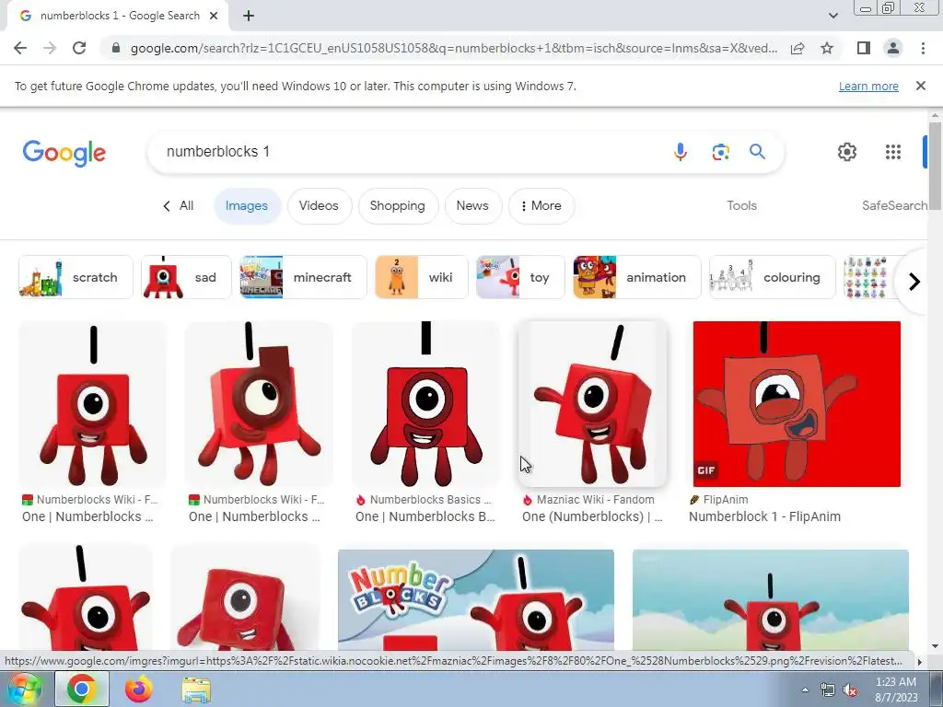Screen dimensions: 943x707
Task: Open the Chrome profile avatar icon
Action: tap(893, 48)
